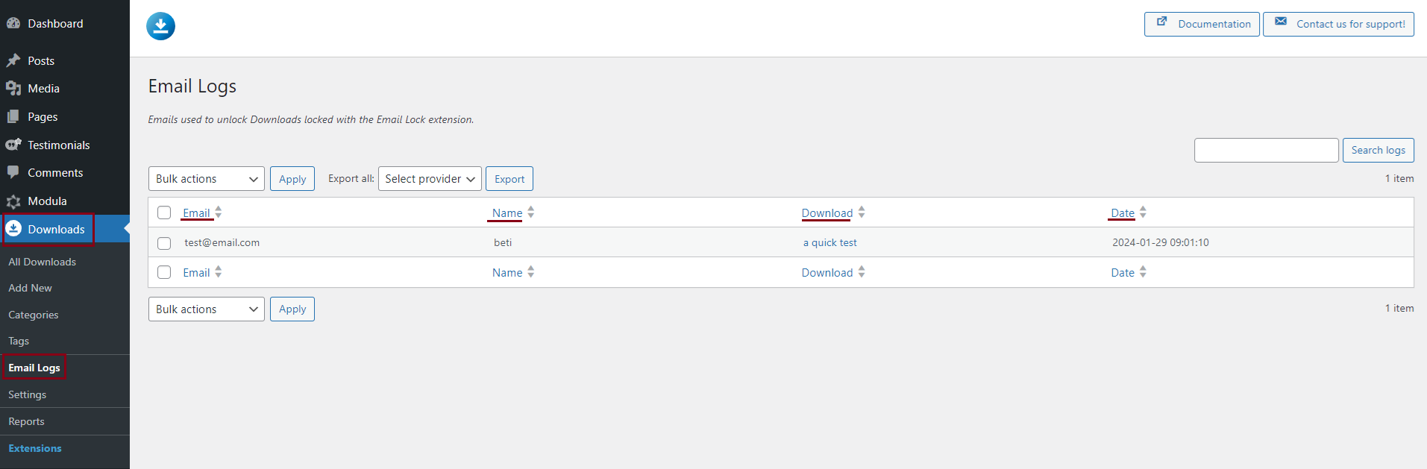Image resolution: width=1427 pixels, height=469 pixels.
Task: Click the Download Monitor logo icon
Action: tap(160, 26)
